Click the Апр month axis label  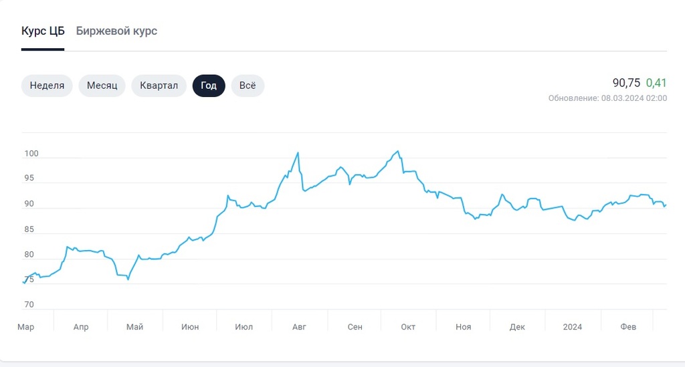[x=80, y=327]
